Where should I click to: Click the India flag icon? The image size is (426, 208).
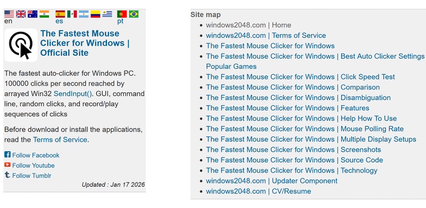[x=44, y=14]
